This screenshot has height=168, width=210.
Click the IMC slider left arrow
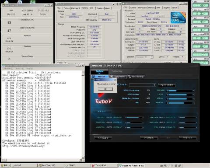coord(167,103)
